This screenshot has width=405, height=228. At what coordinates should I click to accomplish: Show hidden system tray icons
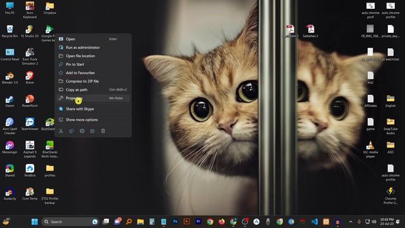(351, 222)
